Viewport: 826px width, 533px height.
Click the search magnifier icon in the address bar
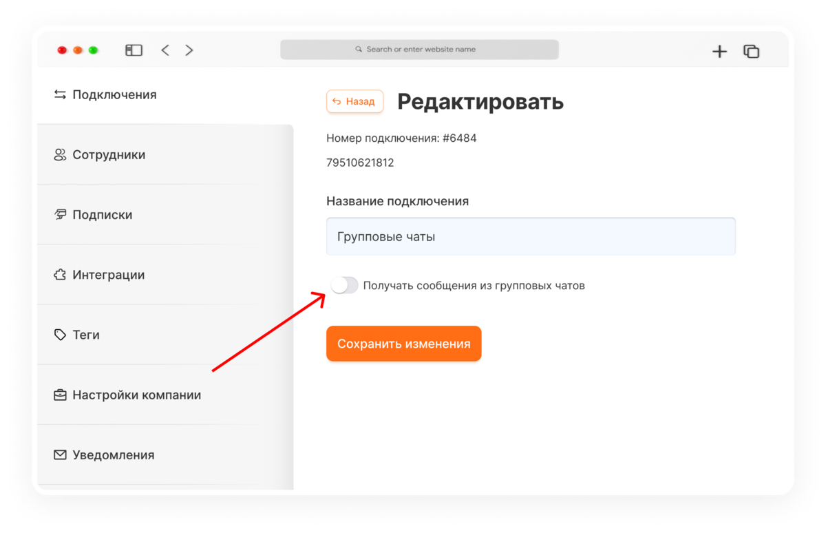359,50
